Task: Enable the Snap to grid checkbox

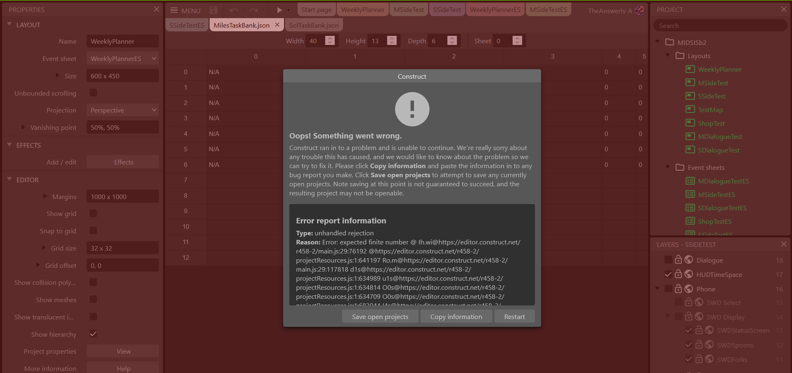Action: pos(93,230)
